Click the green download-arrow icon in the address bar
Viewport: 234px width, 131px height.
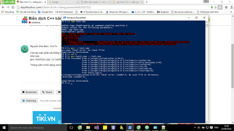click(212, 7)
